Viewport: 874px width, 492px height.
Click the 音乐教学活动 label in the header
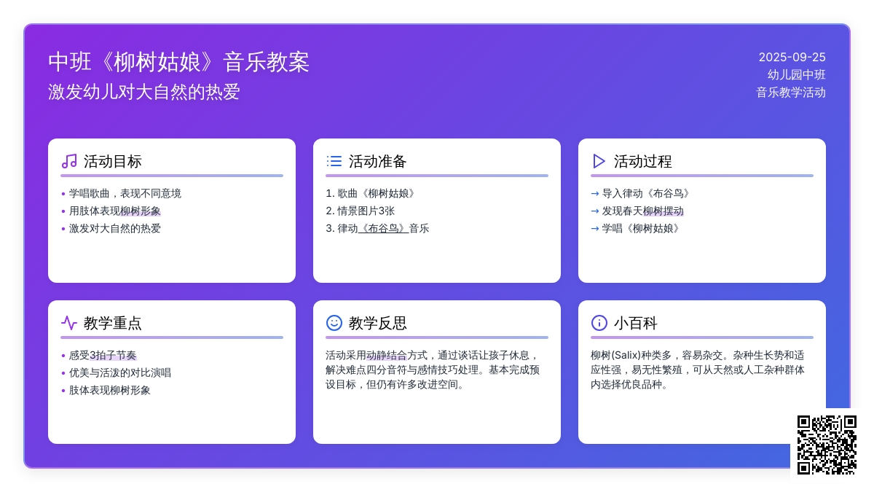point(790,93)
